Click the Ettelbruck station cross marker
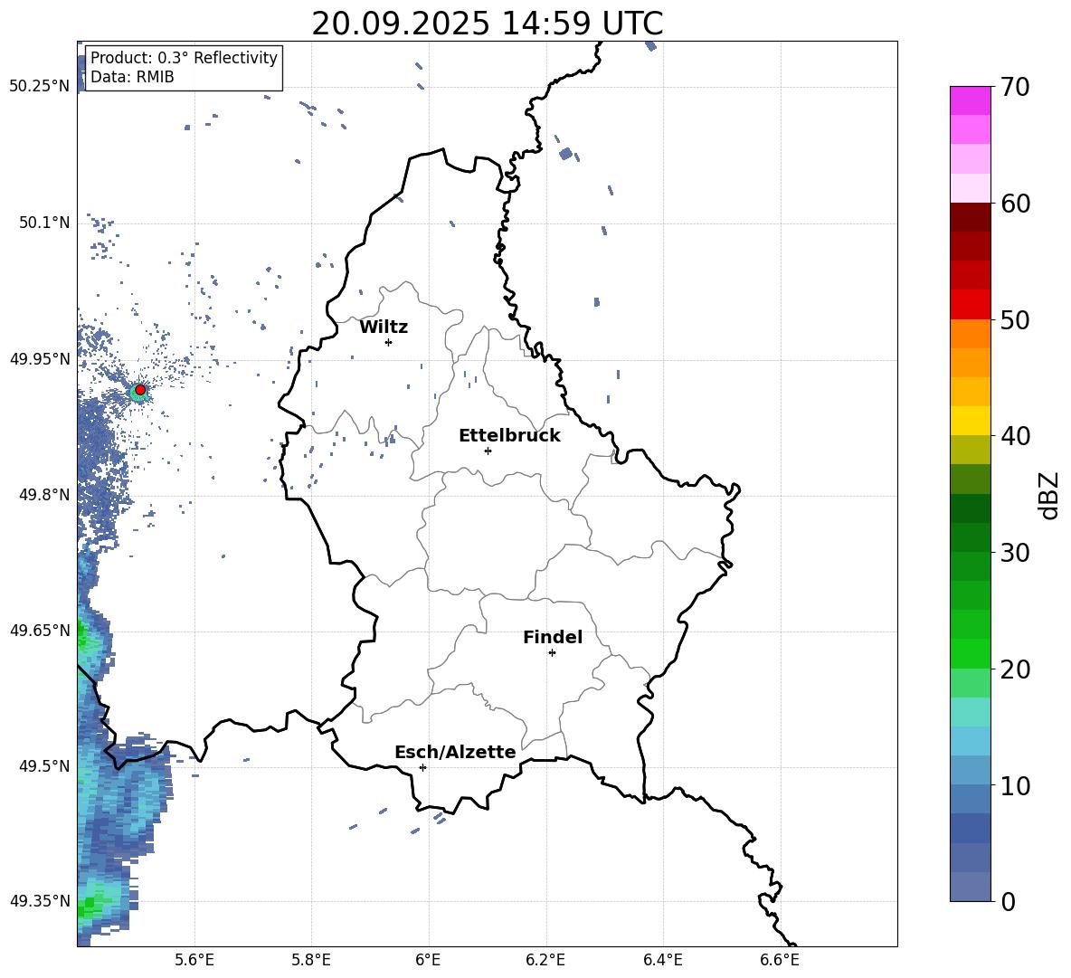The image size is (1071, 978). (x=488, y=451)
